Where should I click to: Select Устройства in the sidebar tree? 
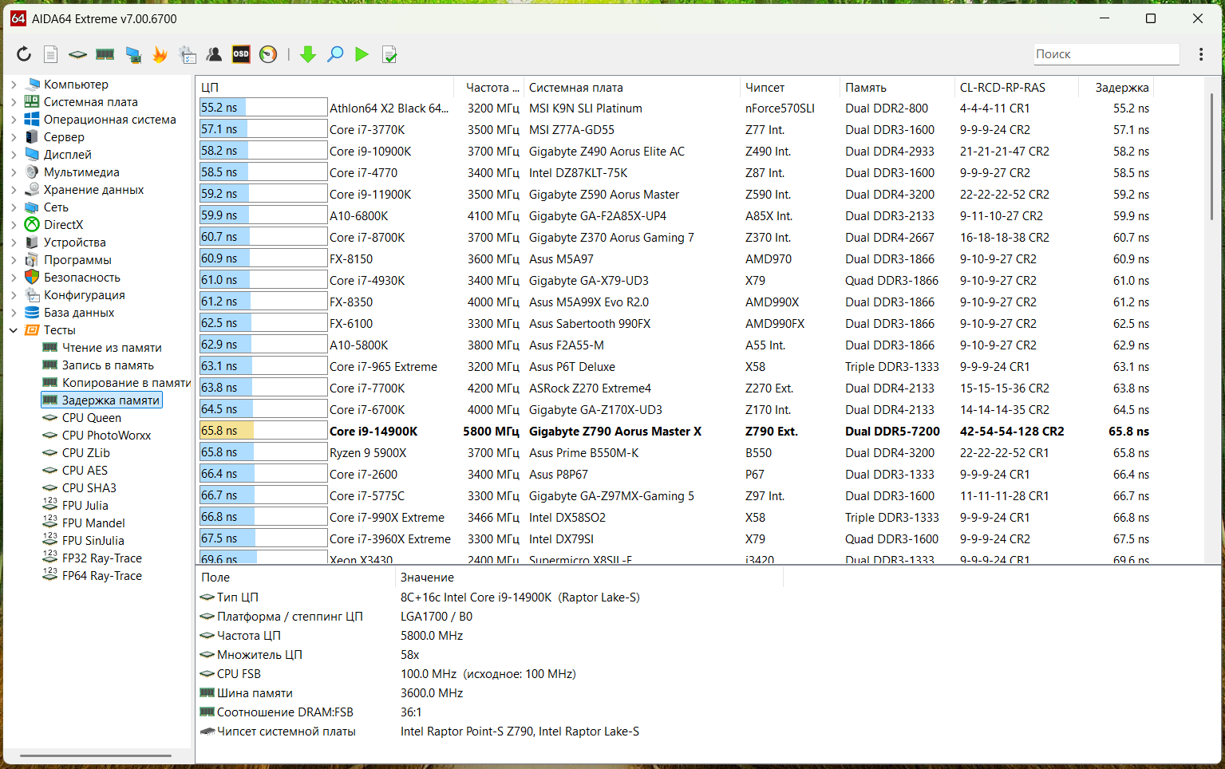point(74,243)
